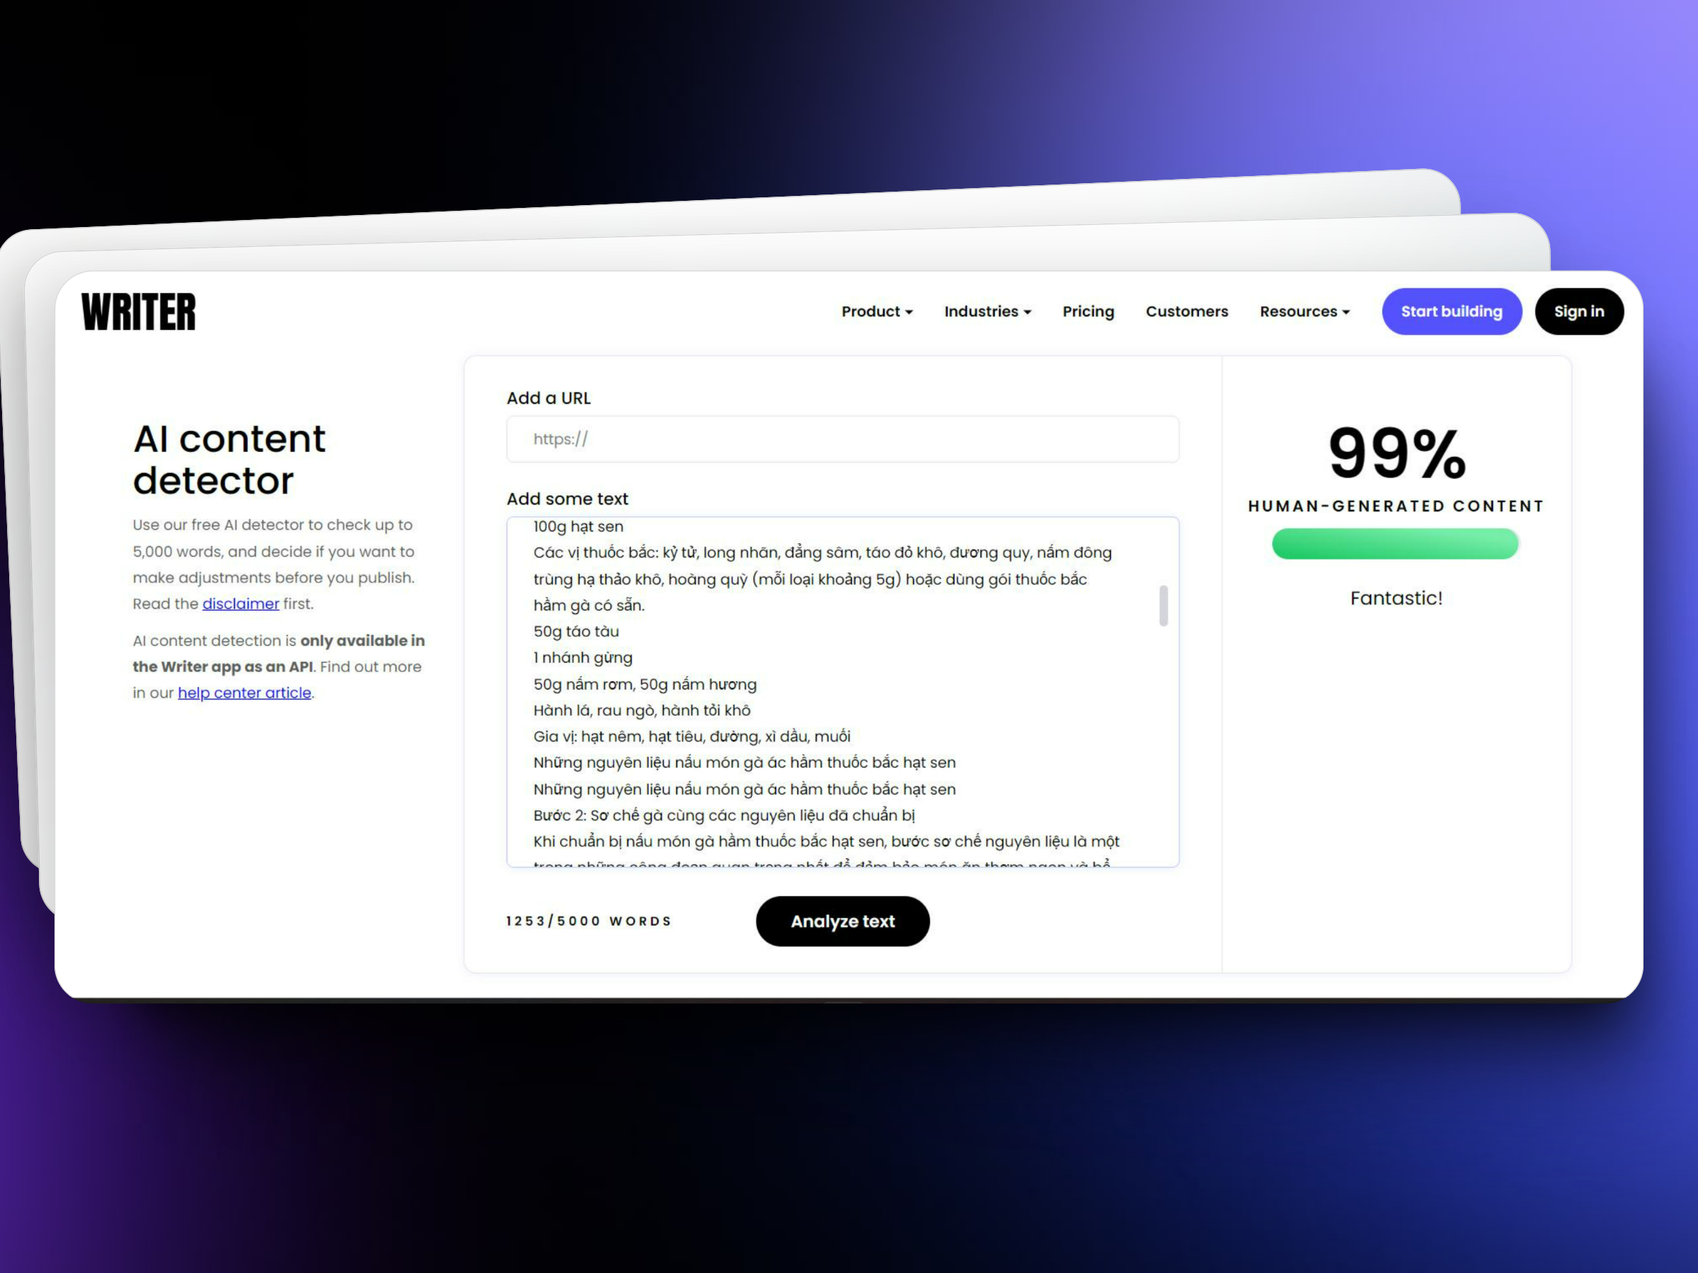Image resolution: width=1698 pixels, height=1273 pixels.
Task: Expand the Industries dropdown menu
Action: (986, 310)
